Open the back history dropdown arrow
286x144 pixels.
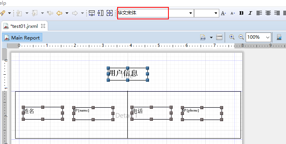pos(67,13)
